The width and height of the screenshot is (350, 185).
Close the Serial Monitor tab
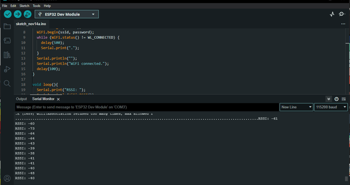58,99
